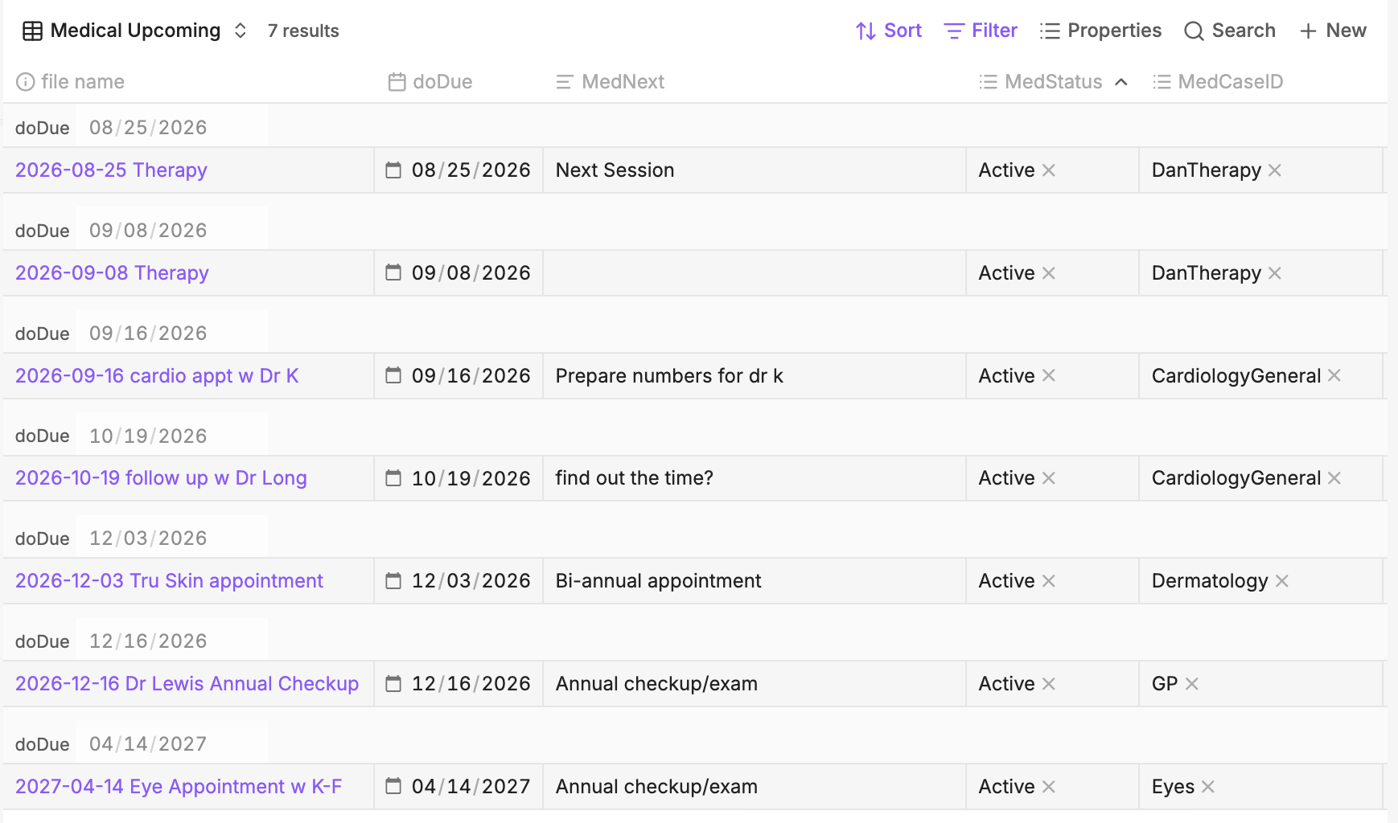Click the MedCaseID column header
The width and height of the screenshot is (1398, 823).
[x=1218, y=82]
